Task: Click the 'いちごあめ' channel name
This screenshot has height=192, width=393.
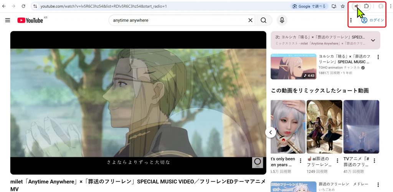Action: pyautogui.click(x=327, y=190)
